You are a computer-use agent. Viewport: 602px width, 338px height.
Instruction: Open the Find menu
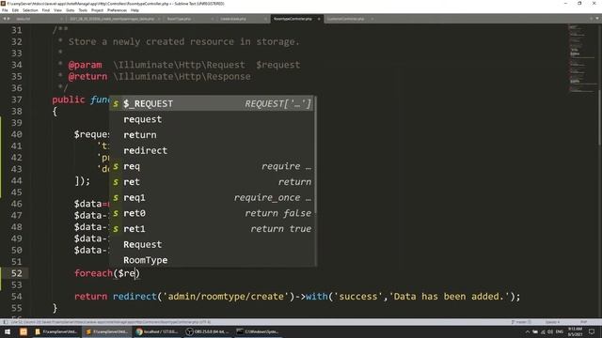pyautogui.click(x=46, y=10)
